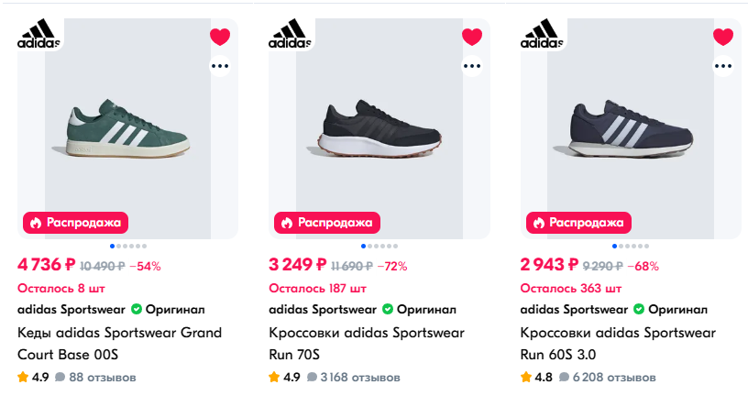Viewport: 748px width, 396px height.
Task: Unfavorite the Run 70S sneakers heart
Action: [x=471, y=38]
